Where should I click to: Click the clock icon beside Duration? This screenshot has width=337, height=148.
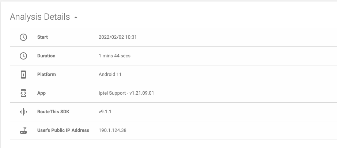(x=23, y=56)
